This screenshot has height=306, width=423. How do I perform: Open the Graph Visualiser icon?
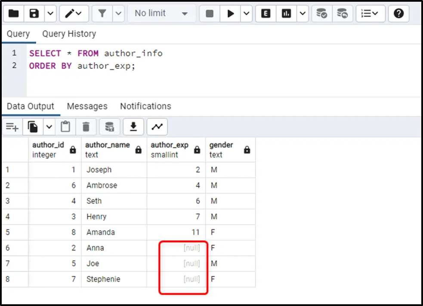[157, 127]
